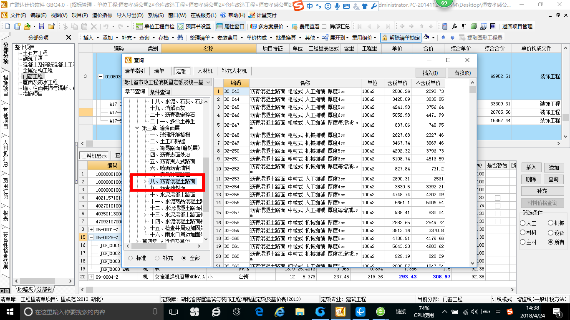Open 单位工程自检 self-check tool
Screen dimensions: 570x320
[156, 26]
